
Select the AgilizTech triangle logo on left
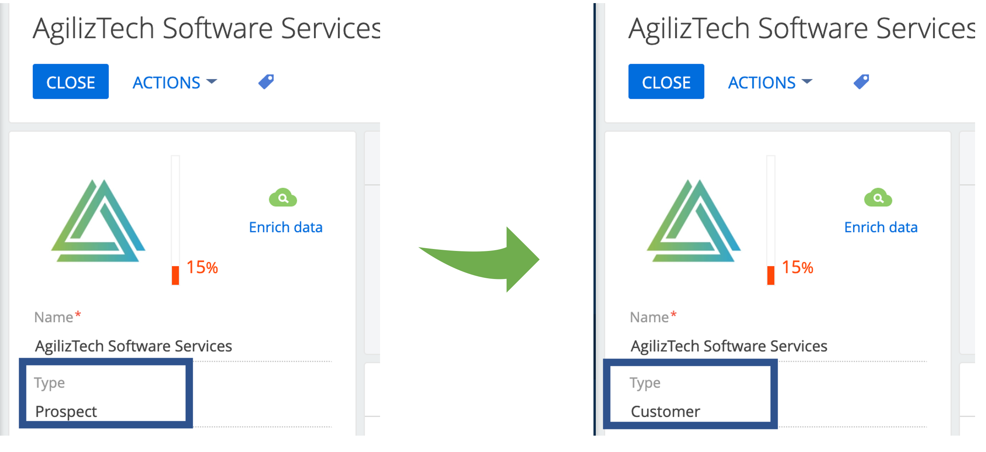click(98, 221)
